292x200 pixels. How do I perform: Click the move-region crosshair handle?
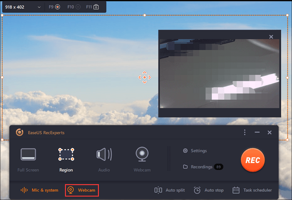tap(144, 77)
